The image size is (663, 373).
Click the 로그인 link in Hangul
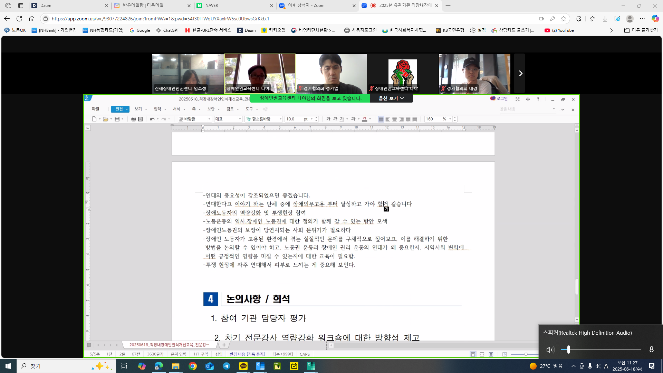(502, 99)
